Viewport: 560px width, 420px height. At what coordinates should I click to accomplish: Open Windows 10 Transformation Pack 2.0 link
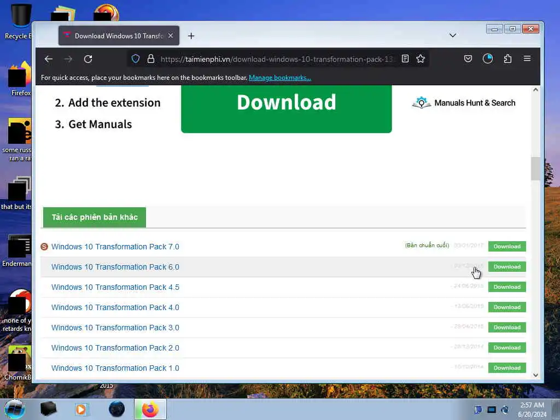pos(115,348)
